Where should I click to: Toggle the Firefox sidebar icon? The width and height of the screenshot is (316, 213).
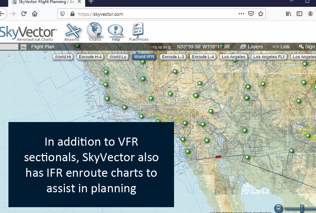click(299, 14)
